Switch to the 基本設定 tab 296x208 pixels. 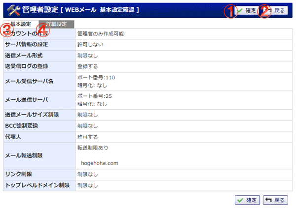21,24
